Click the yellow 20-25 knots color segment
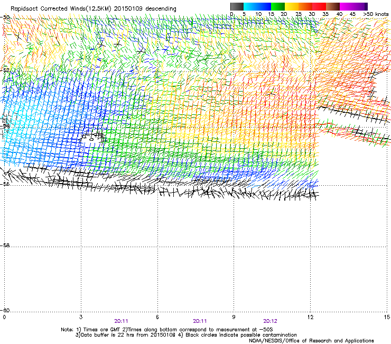This screenshot has width=391, height=344. (x=292, y=6)
